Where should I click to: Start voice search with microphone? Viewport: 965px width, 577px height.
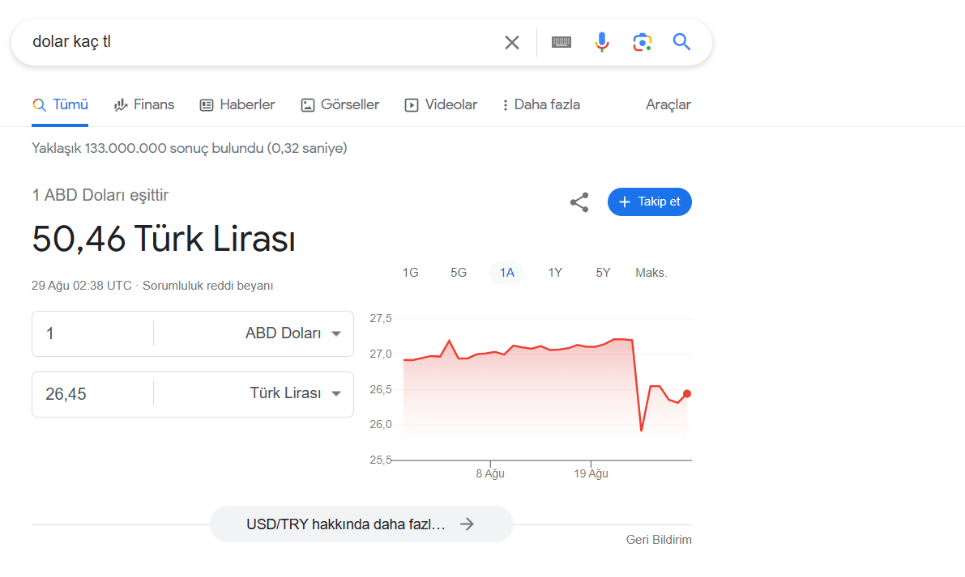tap(601, 42)
